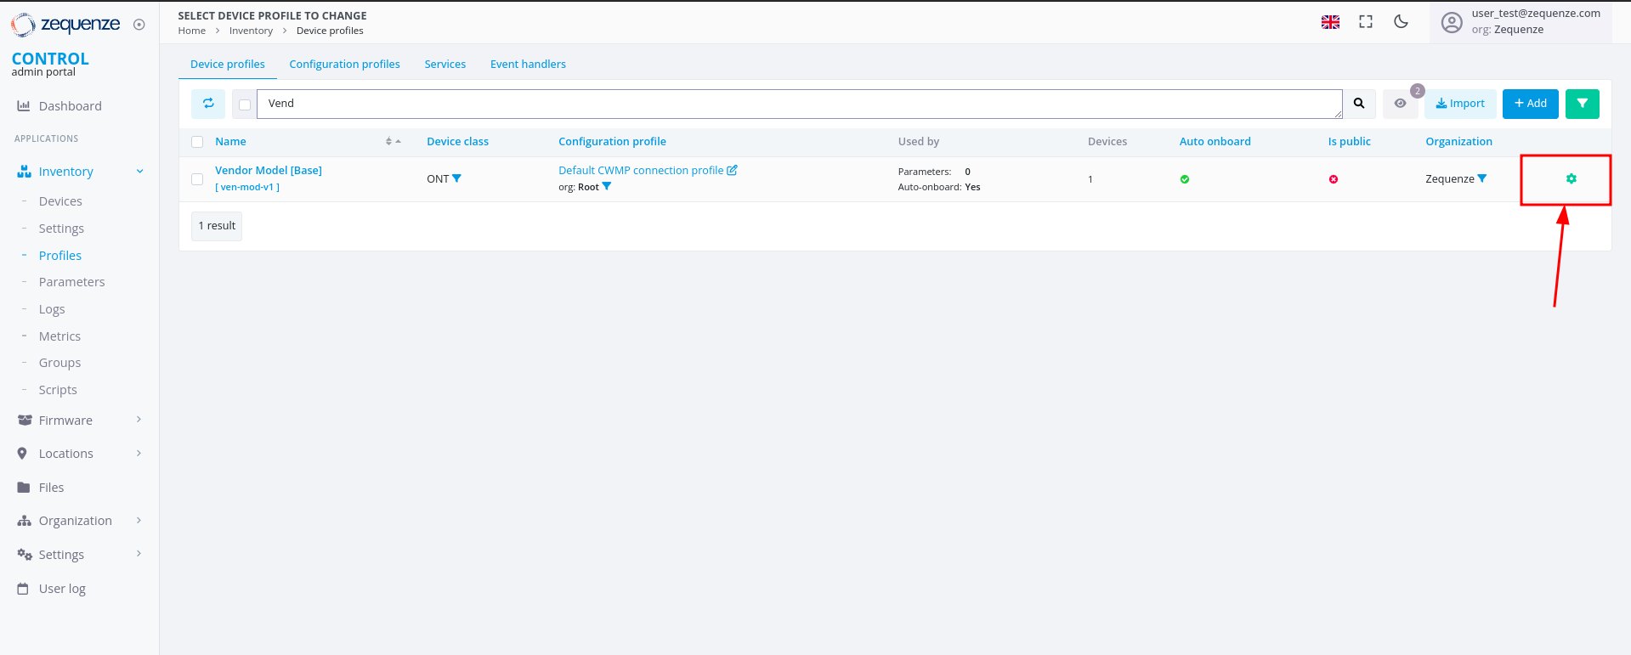Viewport: 1631px width, 655px height.
Task: Focus the search field containing Vend
Action: (x=799, y=104)
